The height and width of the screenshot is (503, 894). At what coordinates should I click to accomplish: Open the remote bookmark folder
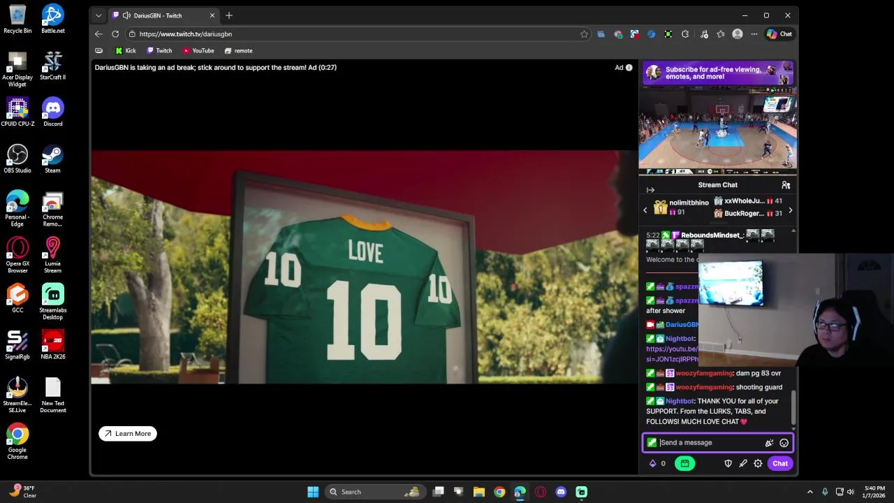pos(238,50)
